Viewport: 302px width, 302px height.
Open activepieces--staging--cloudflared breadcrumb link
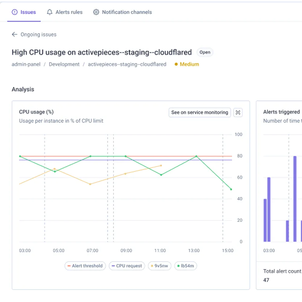tap(127, 64)
